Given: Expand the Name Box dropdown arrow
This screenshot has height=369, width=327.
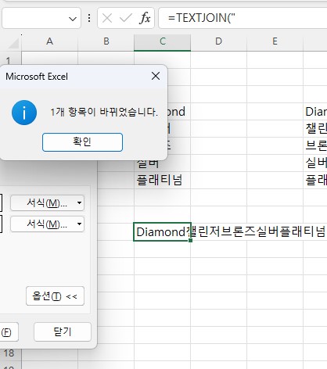Looking at the screenshot, I should pos(73,19).
